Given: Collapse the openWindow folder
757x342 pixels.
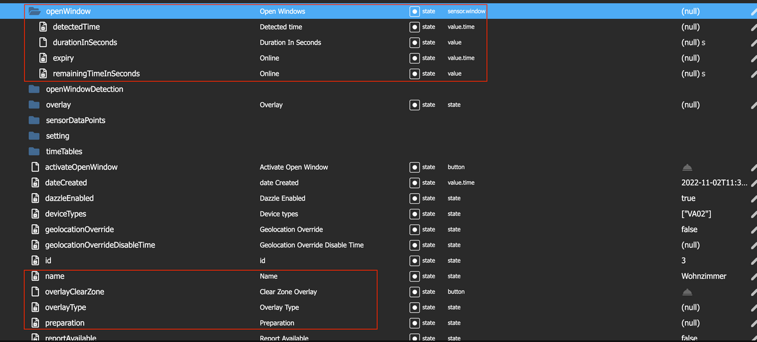Looking at the screenshot, I should tap(35, 11).
